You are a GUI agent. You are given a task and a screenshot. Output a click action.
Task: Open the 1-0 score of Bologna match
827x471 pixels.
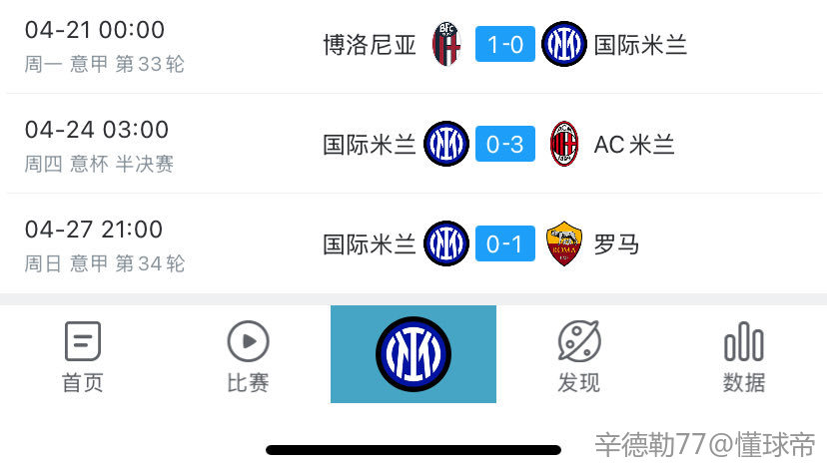(505, 44)
